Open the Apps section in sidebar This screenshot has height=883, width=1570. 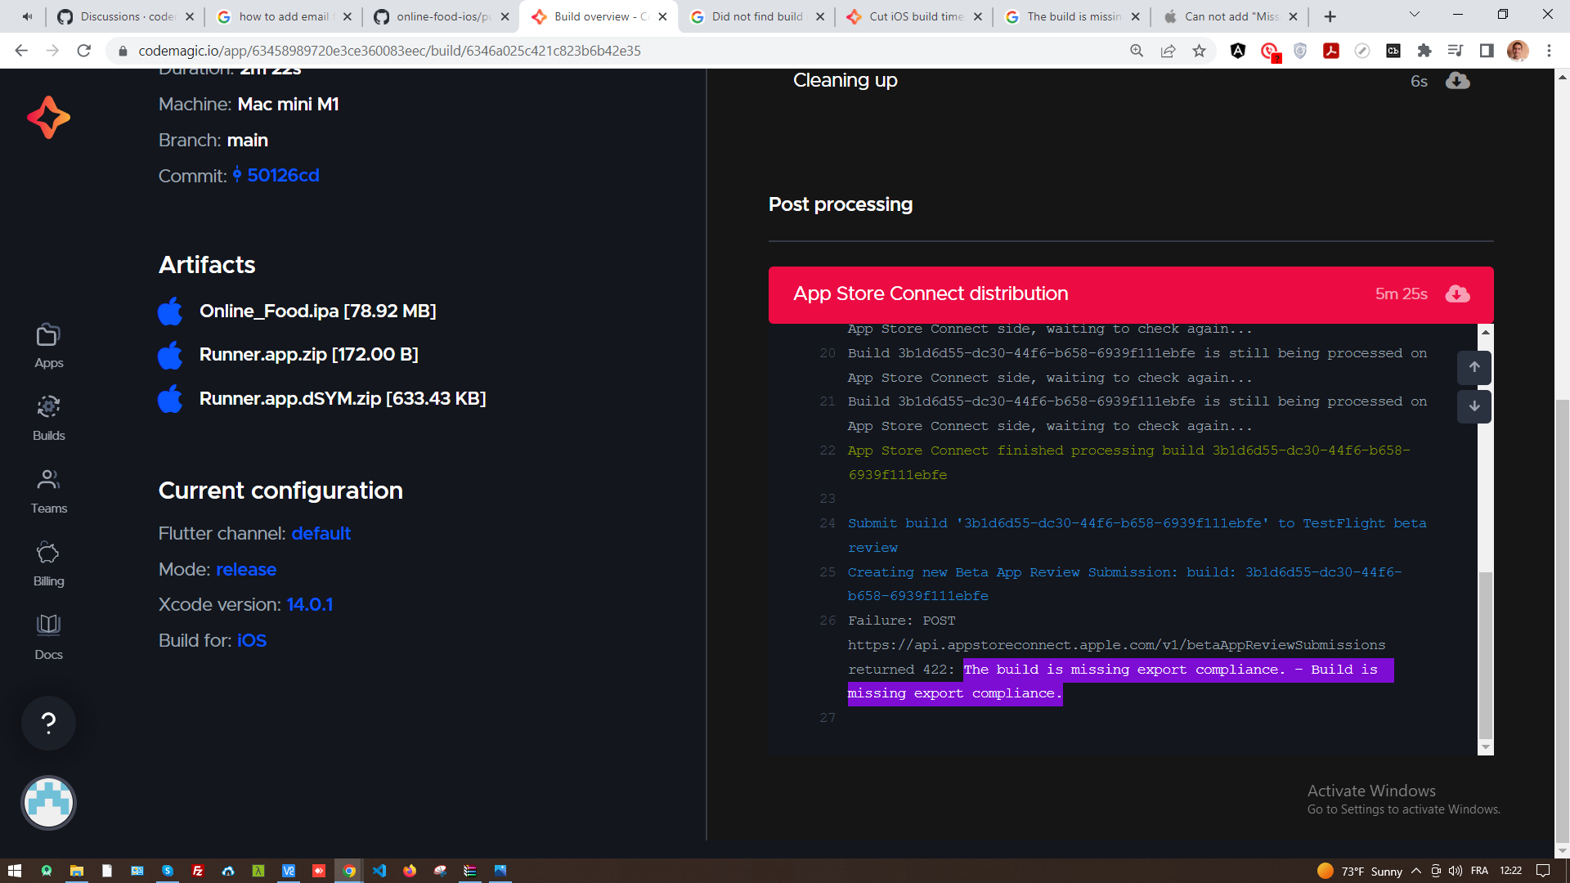48,346
